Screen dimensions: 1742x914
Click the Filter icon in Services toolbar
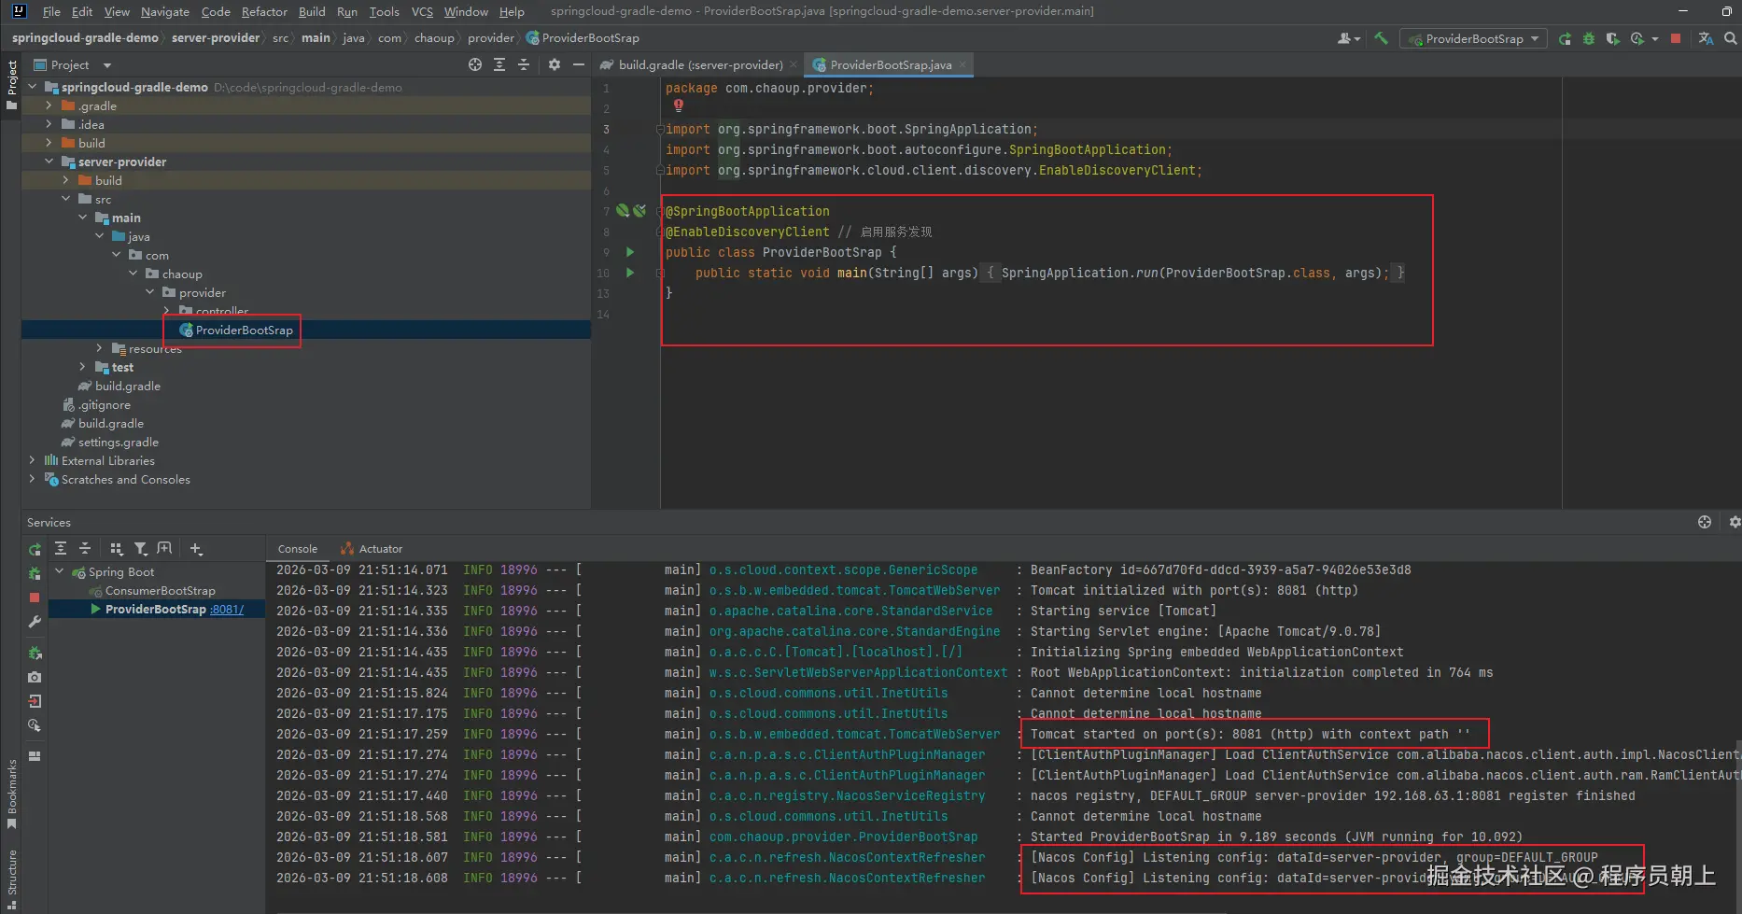pos(141,549)
